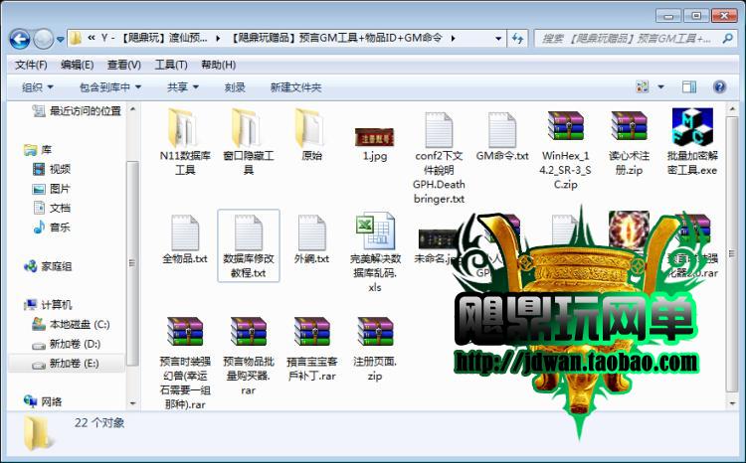
Task: Click into the folder search box
Action: pyautogui.click(x=627, y=39)
